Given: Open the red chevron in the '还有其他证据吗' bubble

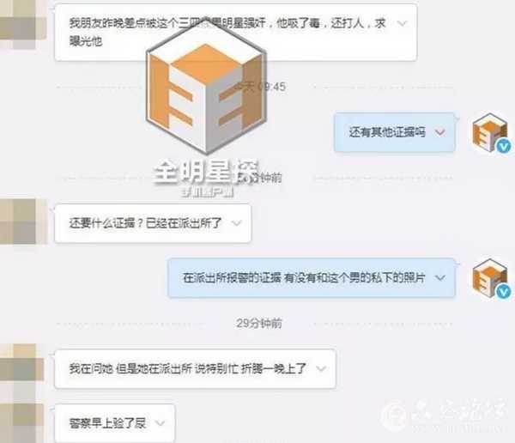Looking at the screenshot, I should coord(439,132).
